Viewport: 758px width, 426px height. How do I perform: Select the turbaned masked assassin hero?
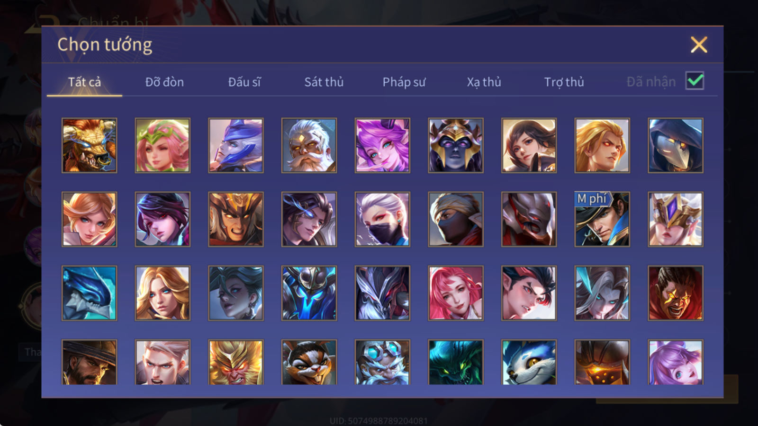pyautogui.click(x=456, y=219)
